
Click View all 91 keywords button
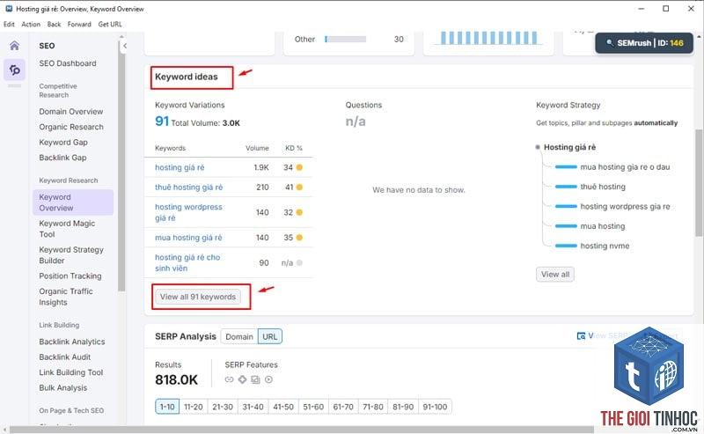[x=197, y=297]
